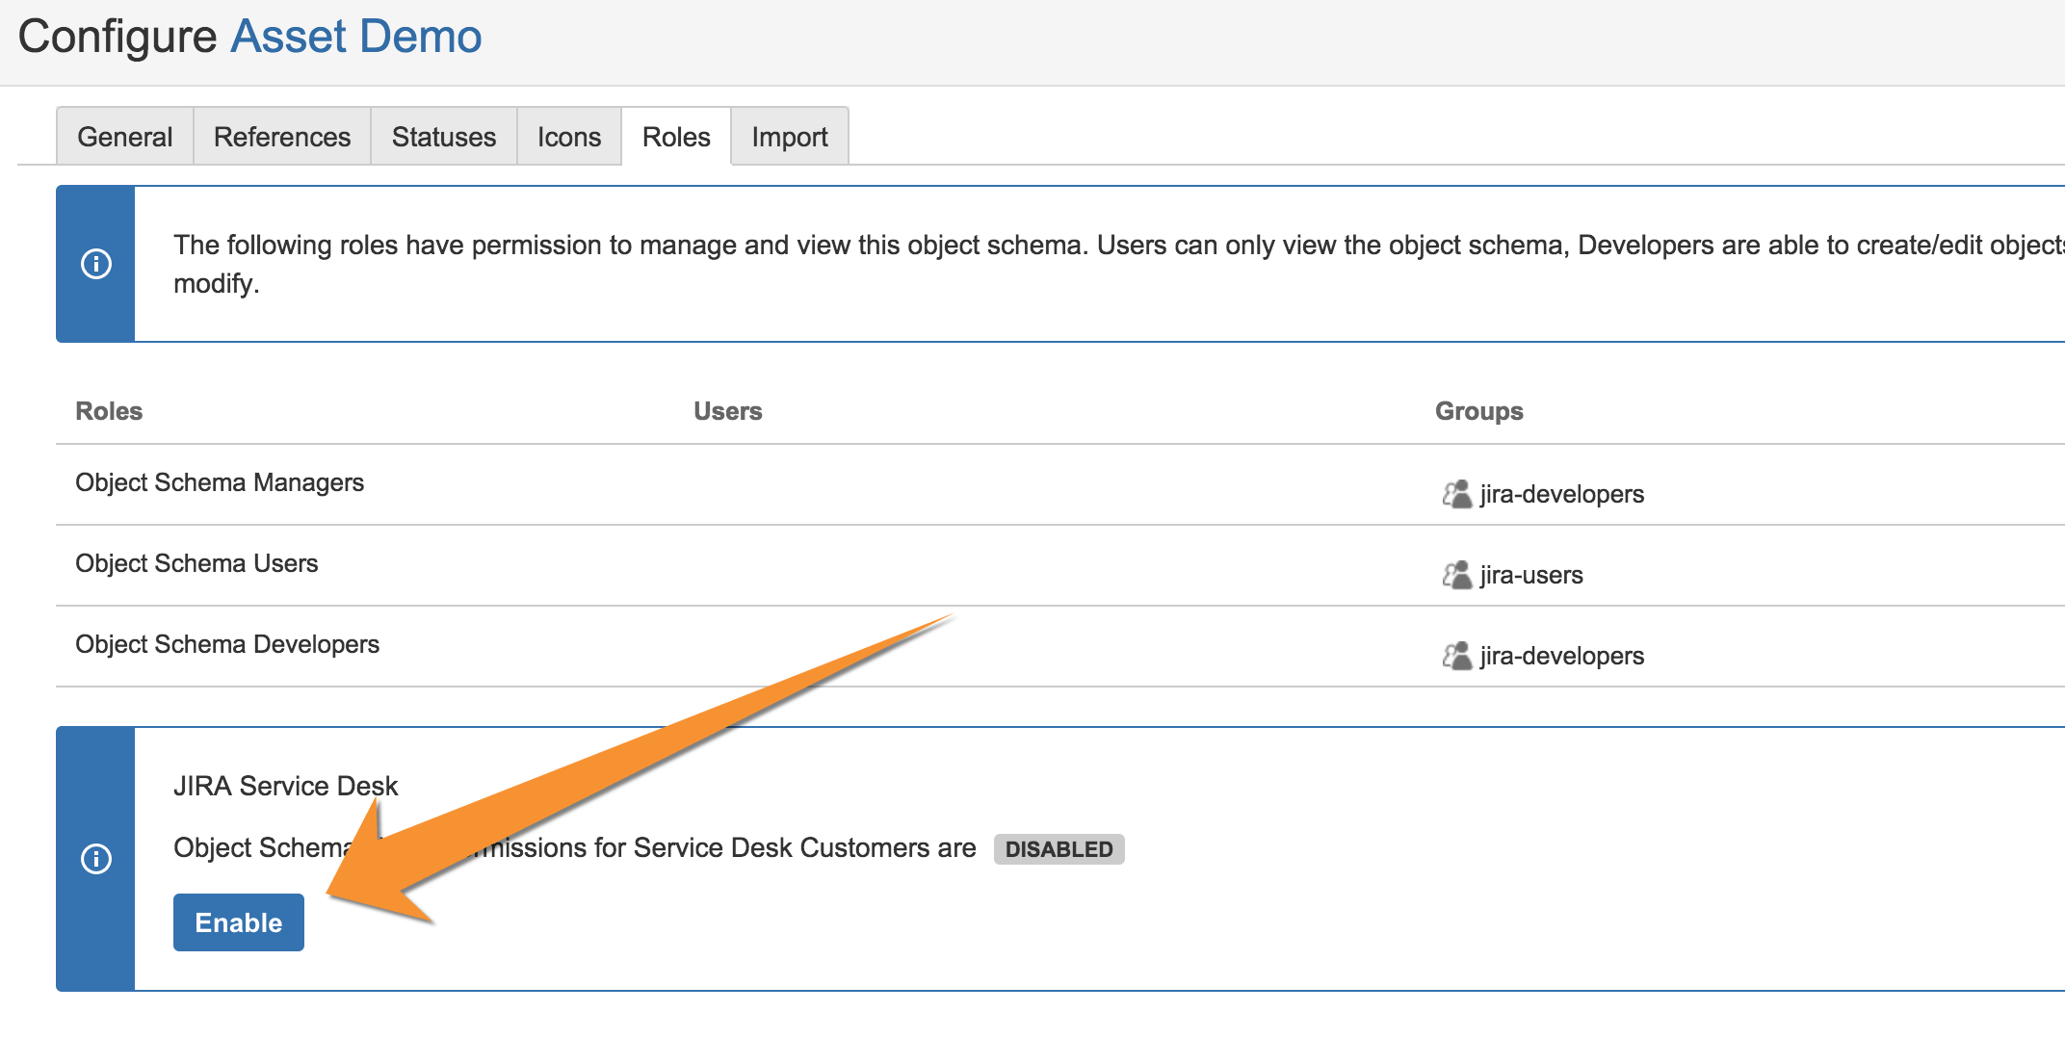
Task: Click the Enable button for Service Desk permissions
Action: click(x=238, y=921)
